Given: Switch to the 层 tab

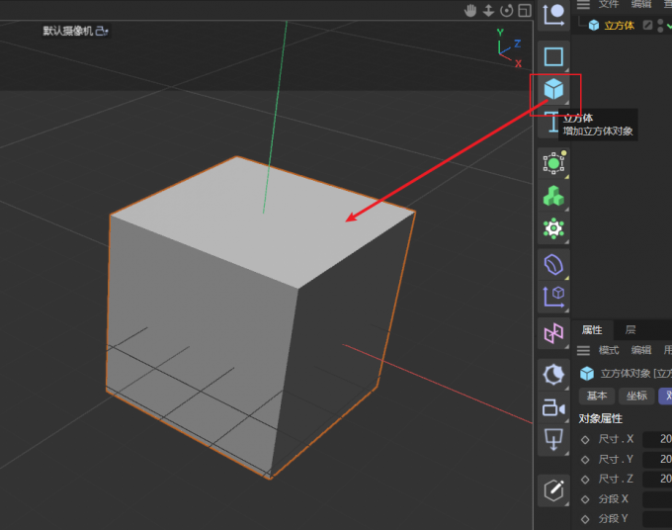Looking at the screenshot, I should coord(630,329).
